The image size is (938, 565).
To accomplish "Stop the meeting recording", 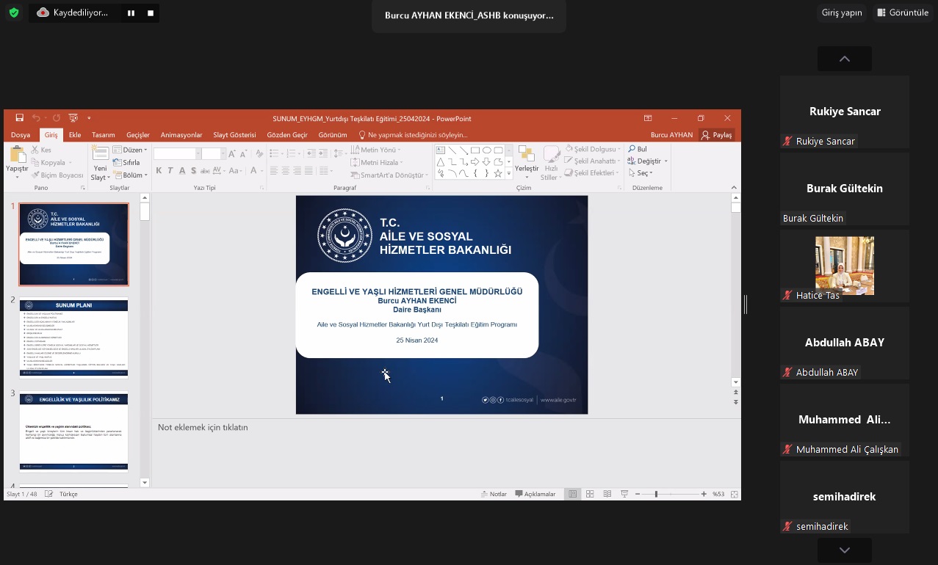I will [151, 12].
